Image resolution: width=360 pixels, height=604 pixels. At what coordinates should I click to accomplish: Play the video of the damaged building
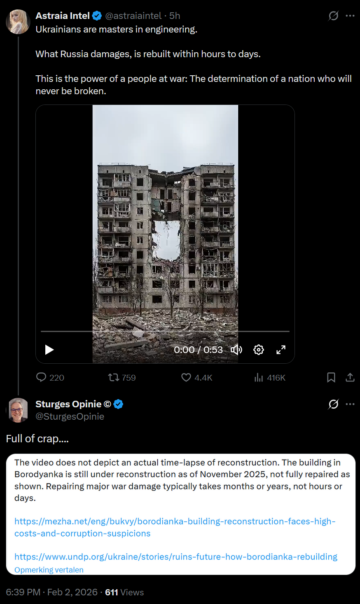pyautogui.click(x=49, y=350)
